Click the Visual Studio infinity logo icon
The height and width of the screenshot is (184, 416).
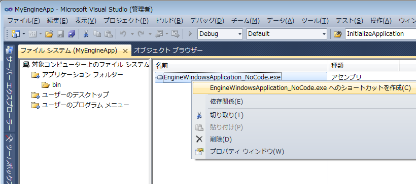9,10
